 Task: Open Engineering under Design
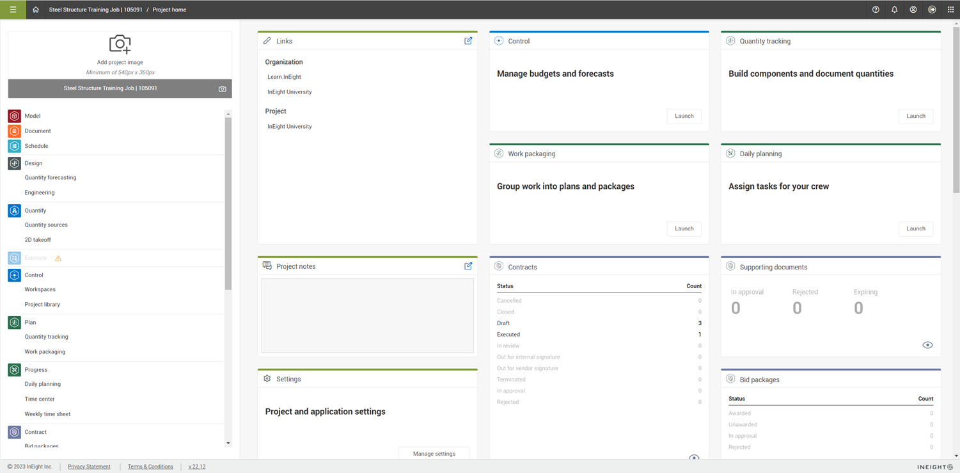[x=40, y=193]
